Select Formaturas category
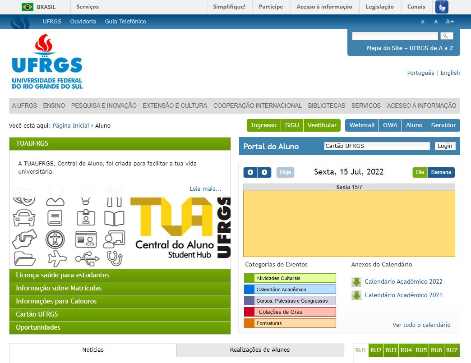 (x=290, y=323)
